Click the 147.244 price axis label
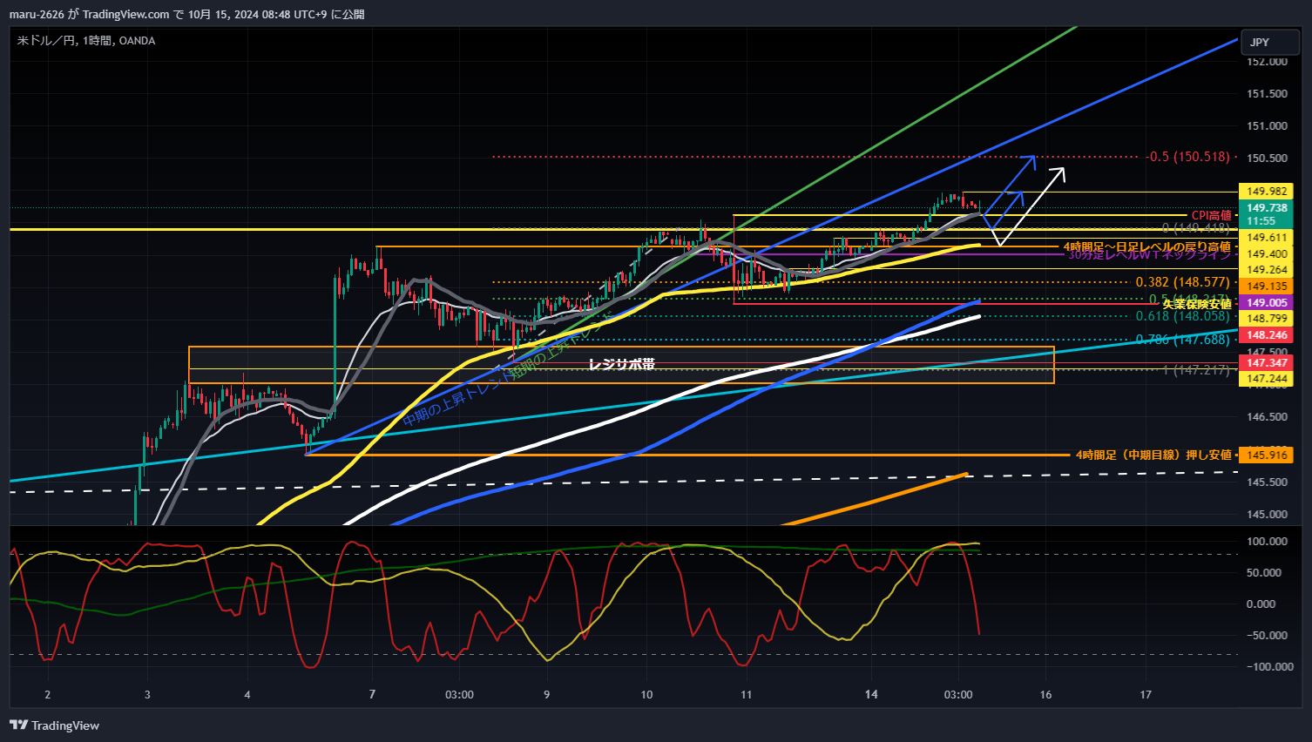The height and width of the screenshot is (742, 1312). pos(1266,379)
